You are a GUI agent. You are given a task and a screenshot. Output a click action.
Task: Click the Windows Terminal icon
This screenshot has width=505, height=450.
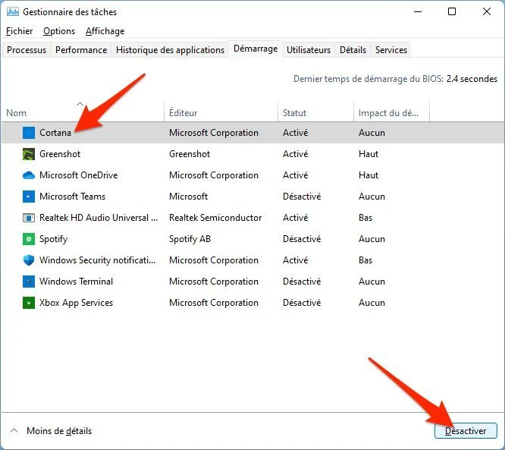pos(29,282)
